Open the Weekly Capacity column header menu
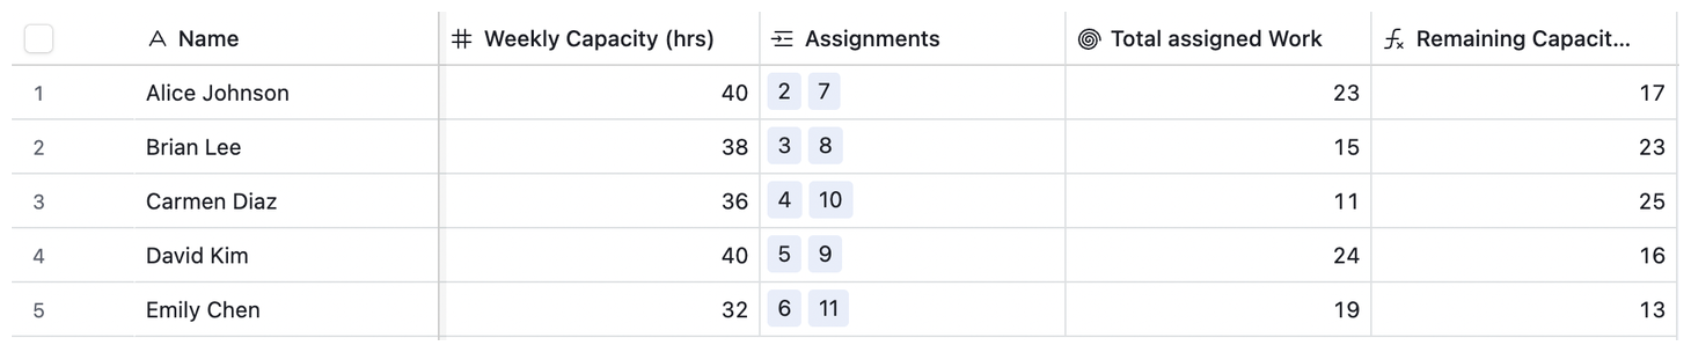Screen dimensions: 1691x352 pyautogui.click(x=597, y=39)
